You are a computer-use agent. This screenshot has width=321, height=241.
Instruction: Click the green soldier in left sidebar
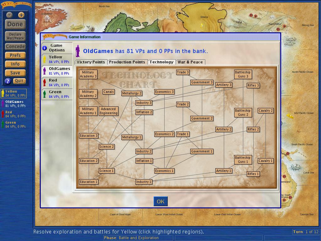pos(3,124)
